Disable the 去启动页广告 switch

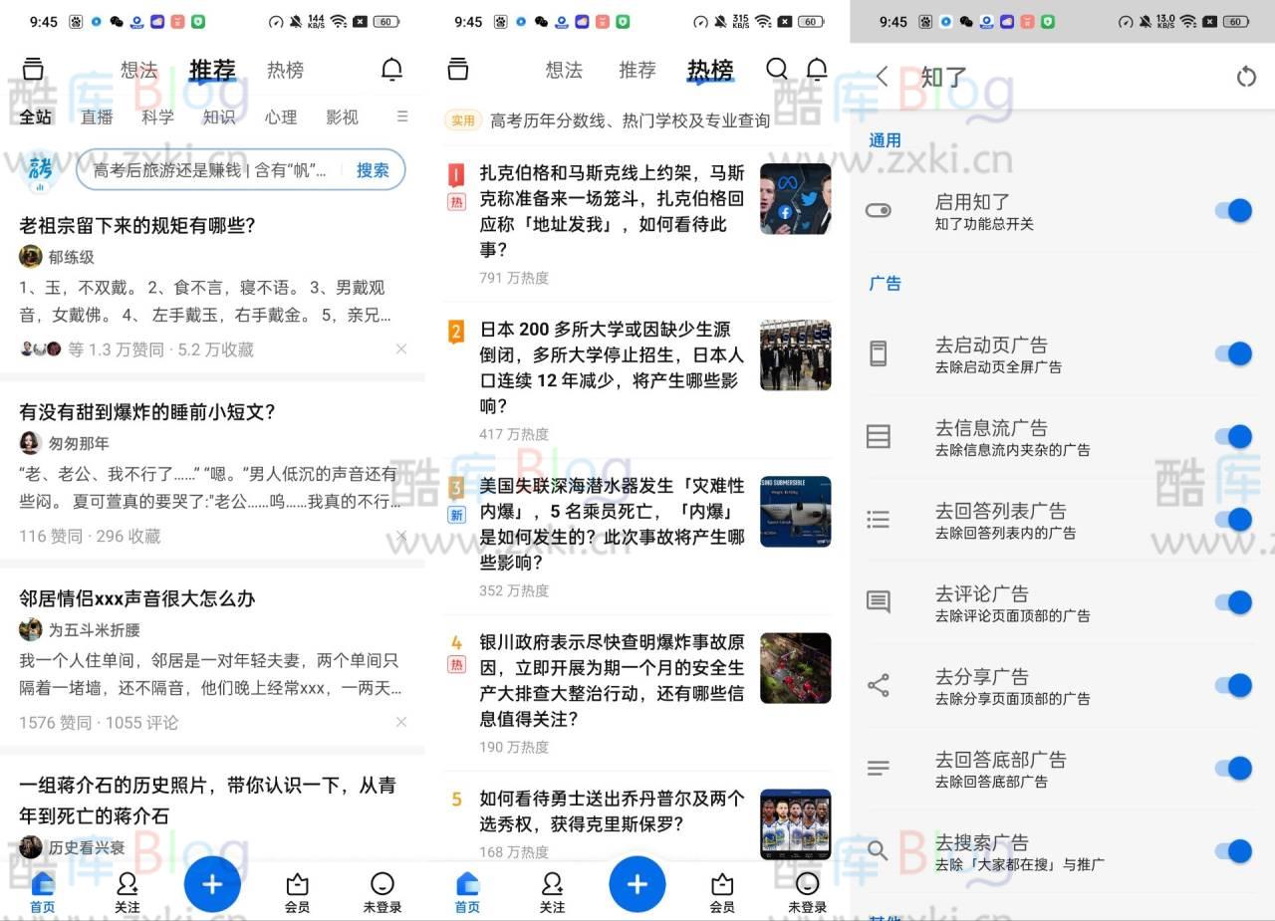(x=1234, y=353)
